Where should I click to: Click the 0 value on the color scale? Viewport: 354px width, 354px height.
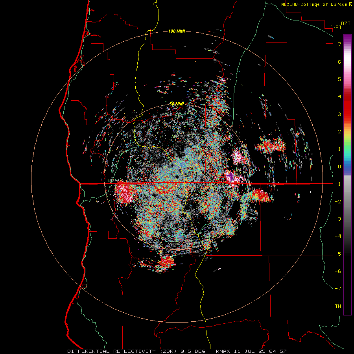pyautogui.click(x=339, y=167)
